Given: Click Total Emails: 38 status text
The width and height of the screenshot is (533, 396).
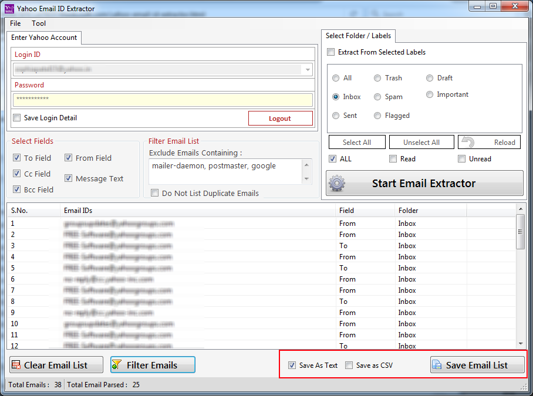Looking at the screenshot, I should [x=35, y=385].
